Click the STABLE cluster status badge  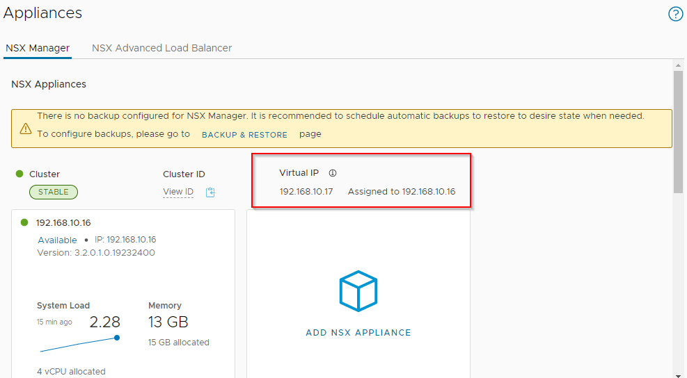(54, 192)
